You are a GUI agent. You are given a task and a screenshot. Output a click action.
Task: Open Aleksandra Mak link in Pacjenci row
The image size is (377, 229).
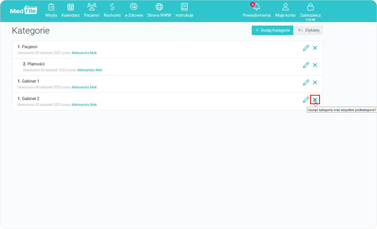[84, 53]
